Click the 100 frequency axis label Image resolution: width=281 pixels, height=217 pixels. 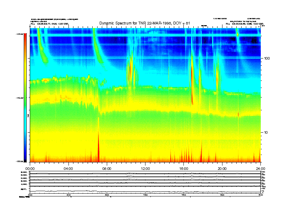click(x=267, y=59)
